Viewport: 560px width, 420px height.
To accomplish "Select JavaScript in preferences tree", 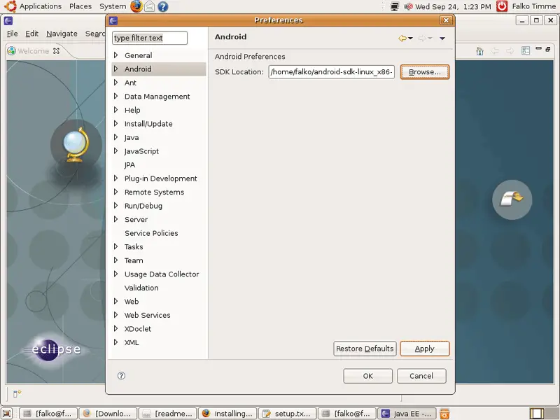I will [x=141, y=151].
